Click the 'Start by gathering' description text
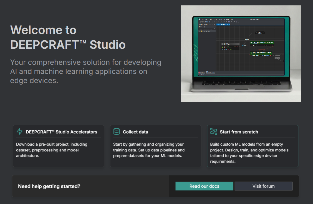This screenshot has width=313, height=204. 149,150
